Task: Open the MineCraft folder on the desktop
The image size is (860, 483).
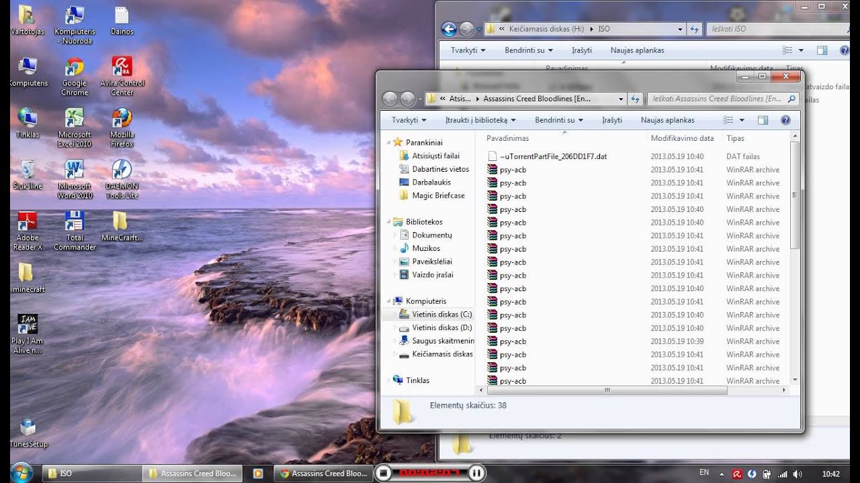Action: (x=122, y=226)
